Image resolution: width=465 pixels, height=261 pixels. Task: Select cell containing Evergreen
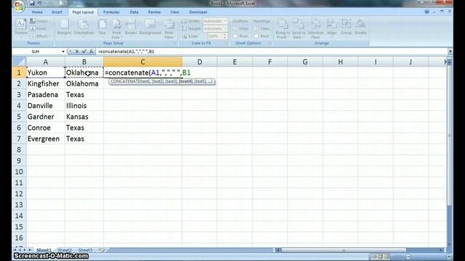tap(46, 138)
